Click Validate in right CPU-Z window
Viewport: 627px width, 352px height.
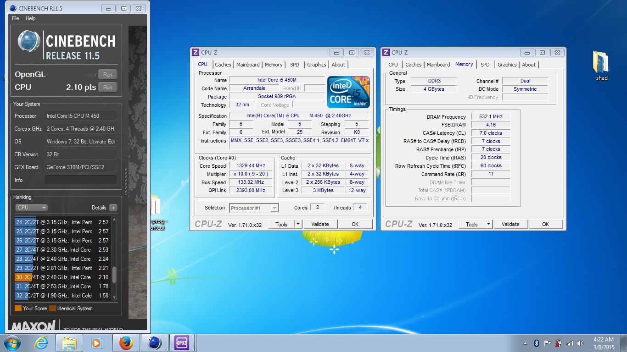(x=510, y=224)
